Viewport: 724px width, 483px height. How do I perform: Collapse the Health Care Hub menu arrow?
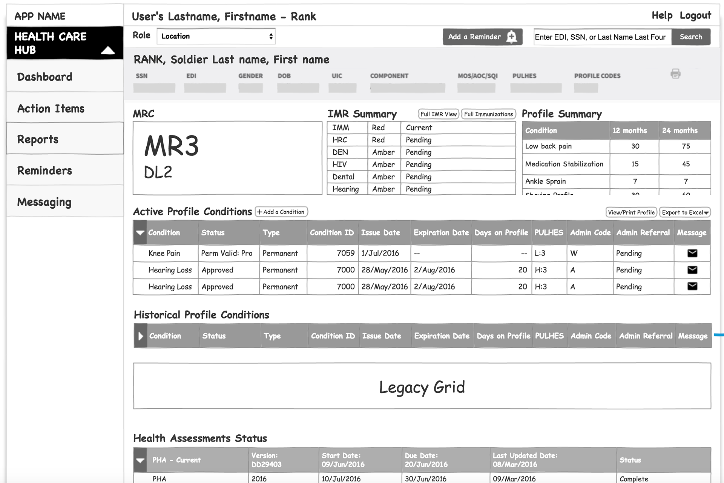point(108,50)
